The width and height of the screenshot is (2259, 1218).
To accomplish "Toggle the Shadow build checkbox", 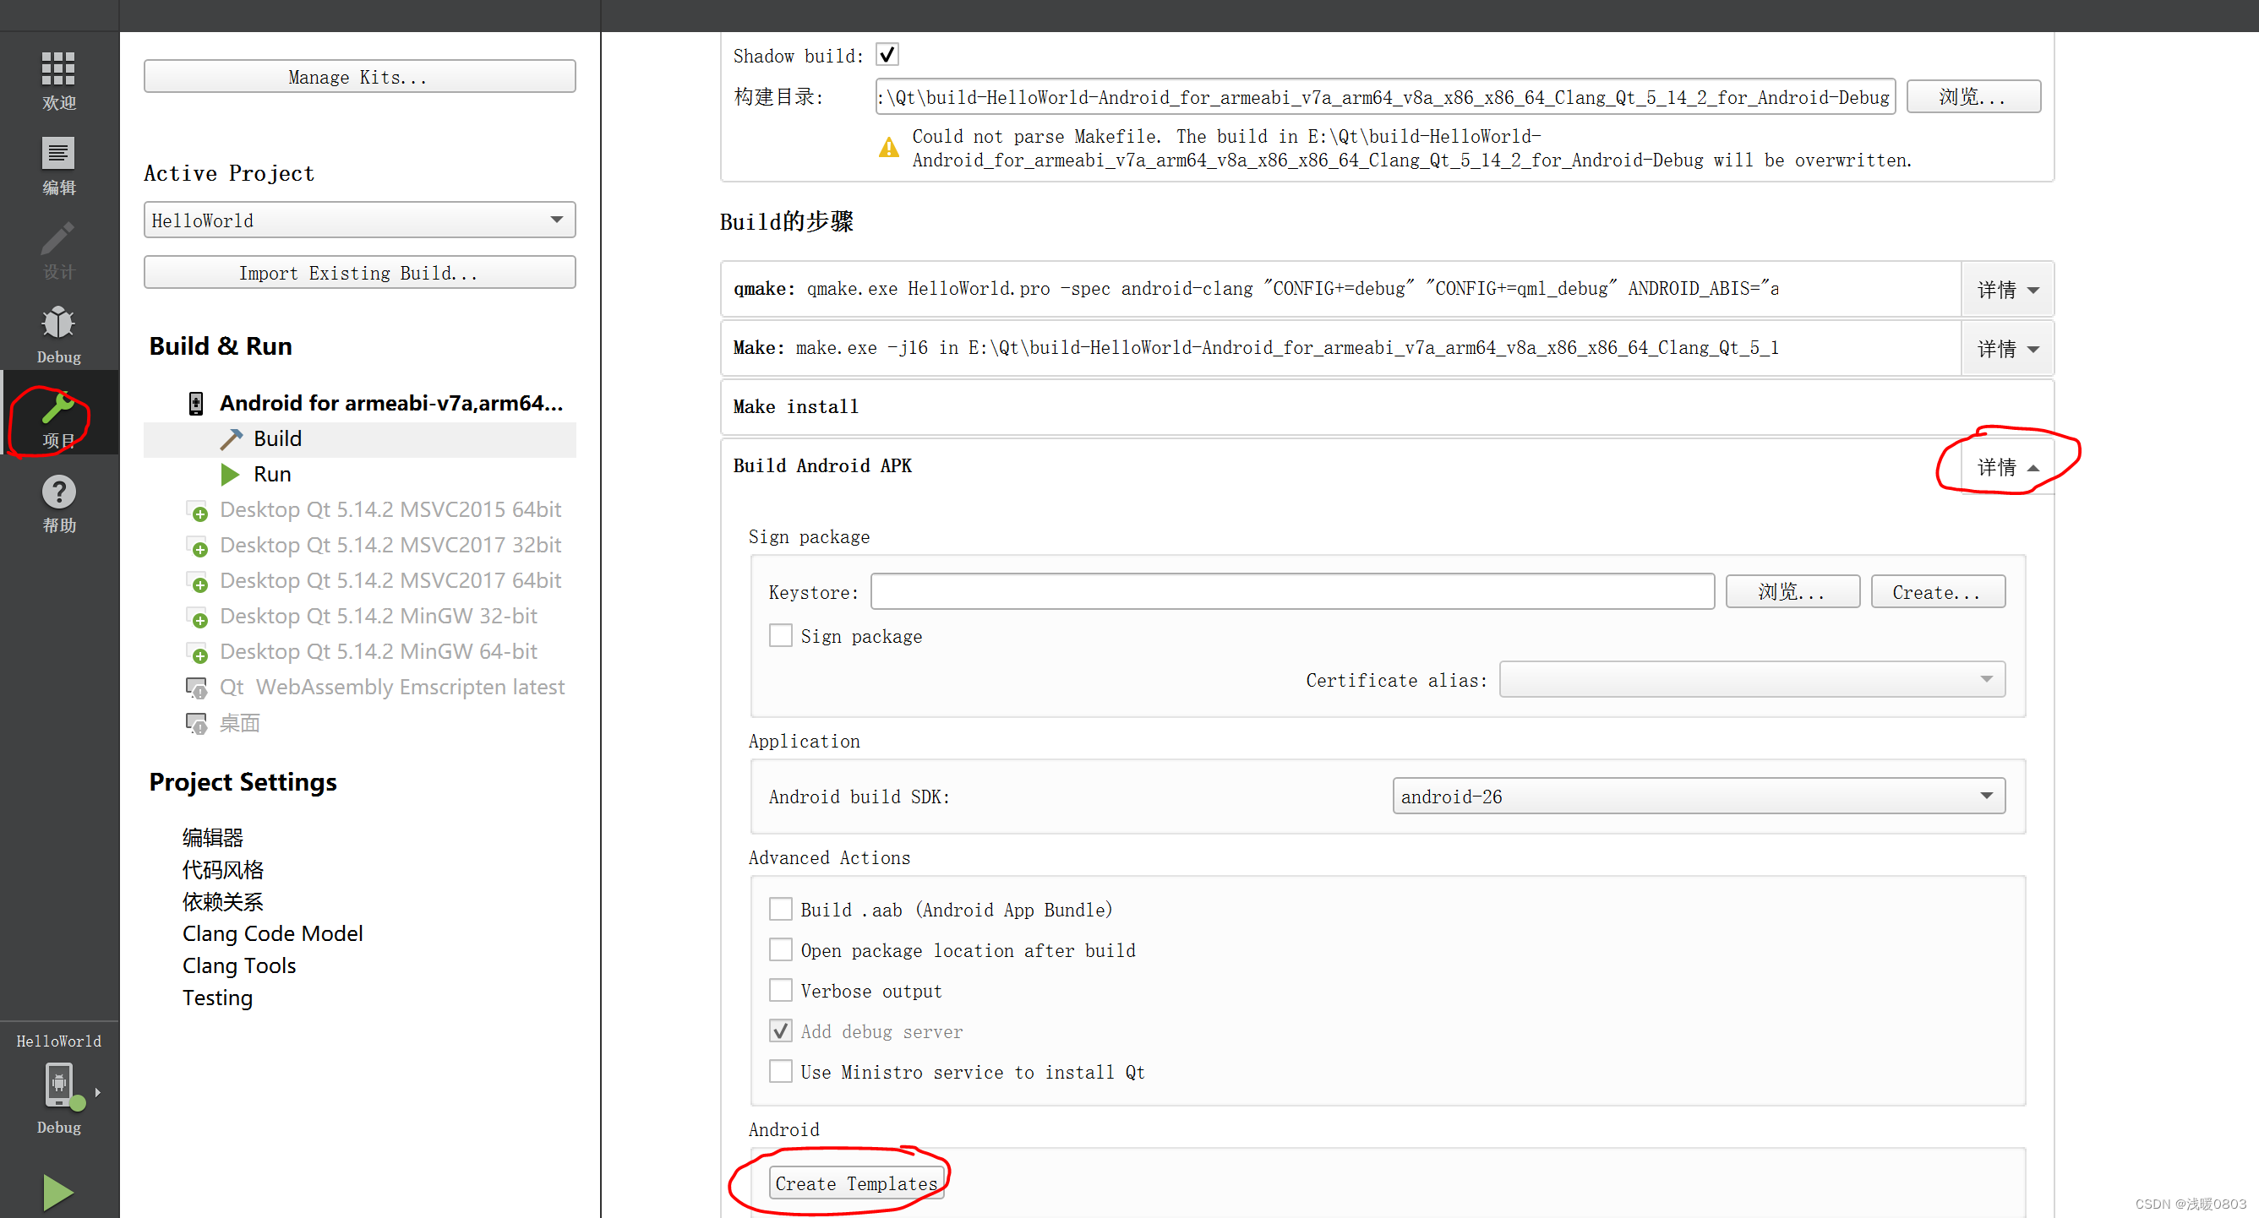I will tap(887, 55).
